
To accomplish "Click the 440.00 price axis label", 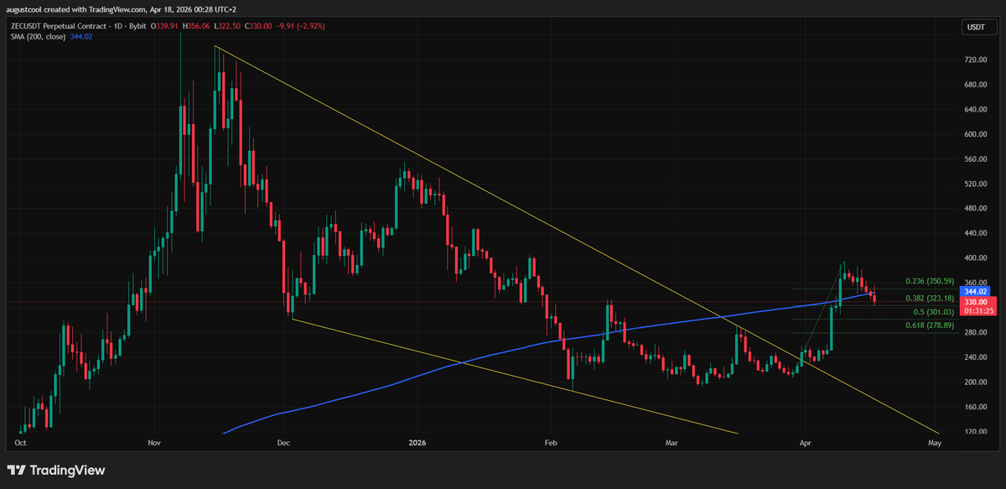I will [976, 233].
